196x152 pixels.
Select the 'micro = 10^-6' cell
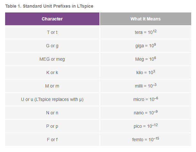[145, 99]
